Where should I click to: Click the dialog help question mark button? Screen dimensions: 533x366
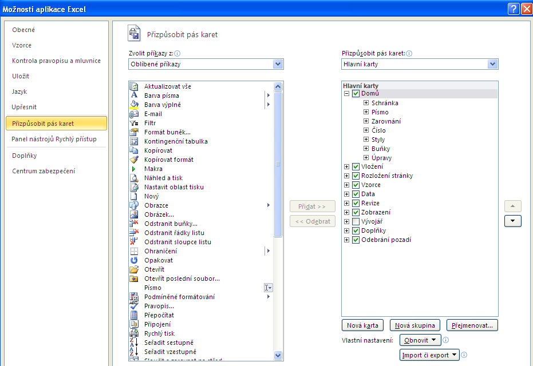tap(514, 9)
